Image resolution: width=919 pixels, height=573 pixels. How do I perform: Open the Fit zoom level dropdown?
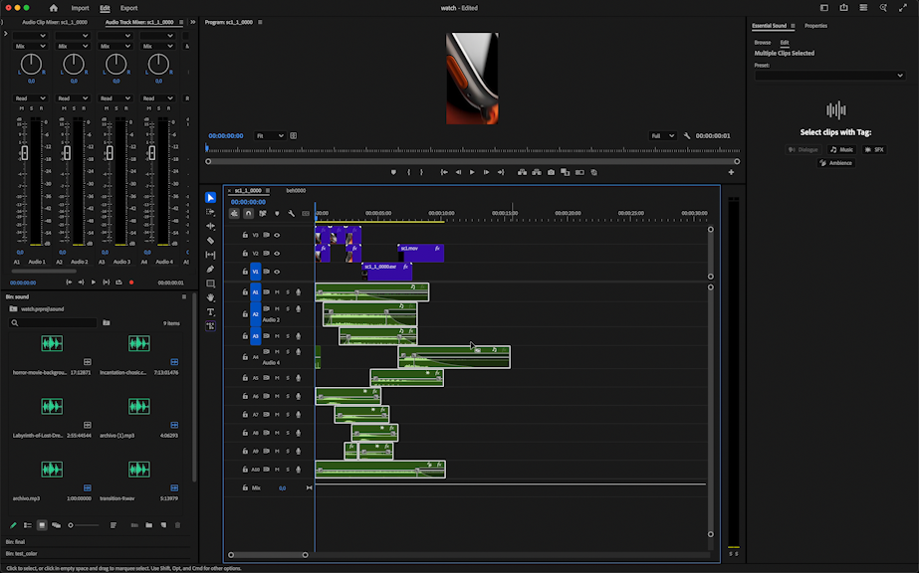(x=270, y=135)
